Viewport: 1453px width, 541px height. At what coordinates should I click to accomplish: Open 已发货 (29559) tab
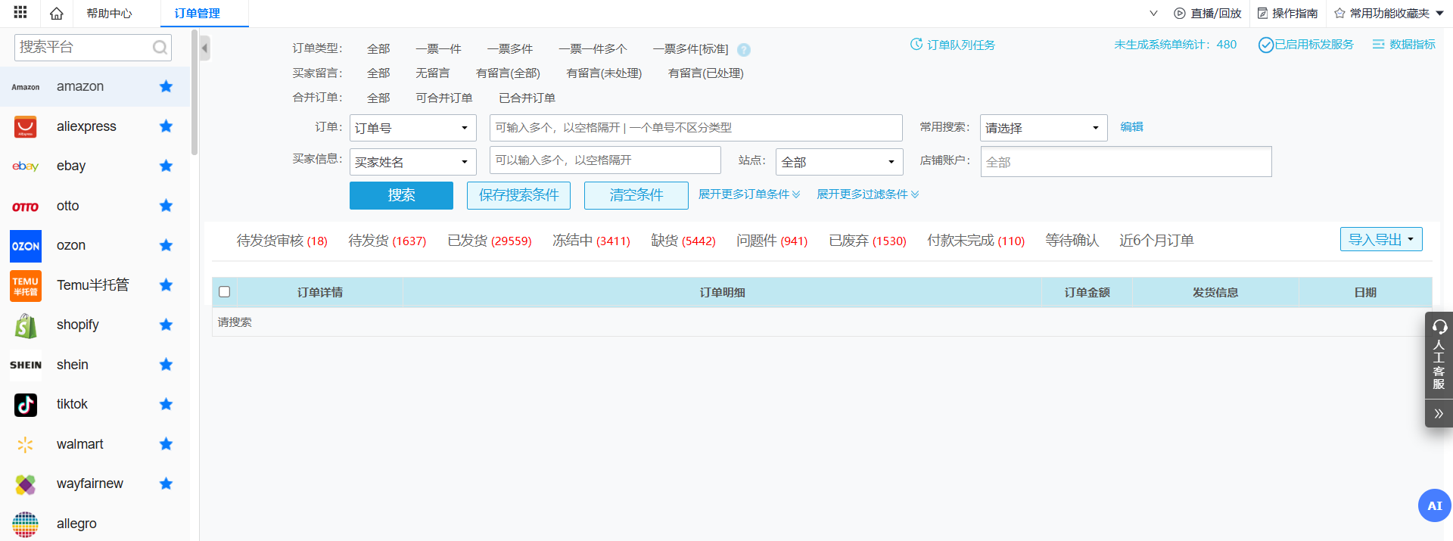(490, 241)
